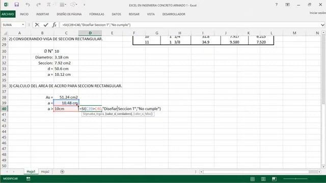This screenshot has height=183, width=326.
Task: Click previous sheet navigation arrow
Action: pos(7,172)
